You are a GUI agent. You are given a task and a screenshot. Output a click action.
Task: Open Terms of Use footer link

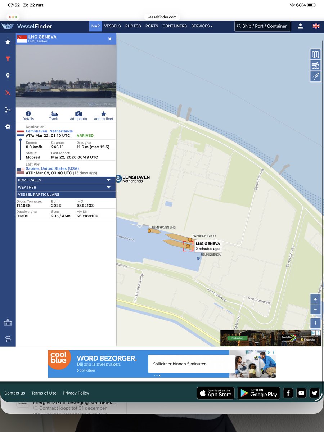[x=44, y=393]
